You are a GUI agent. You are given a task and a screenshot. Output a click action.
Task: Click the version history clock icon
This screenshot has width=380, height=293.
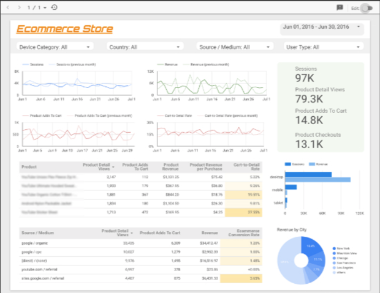pos(55,7)
